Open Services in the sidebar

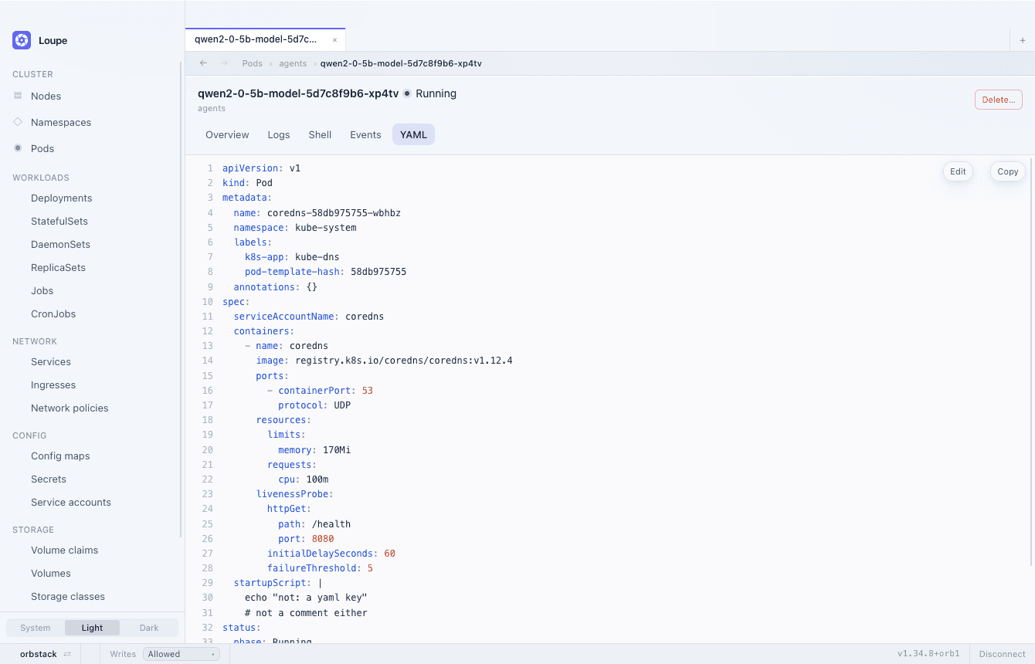[x=51, y=361]
